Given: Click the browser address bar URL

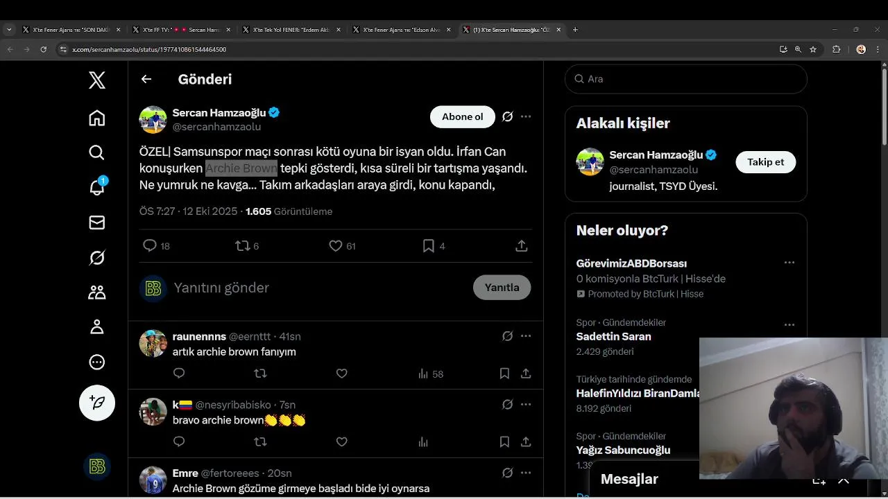Looking at the screenshot, I should pyautogui.click(x=149, y=49).
